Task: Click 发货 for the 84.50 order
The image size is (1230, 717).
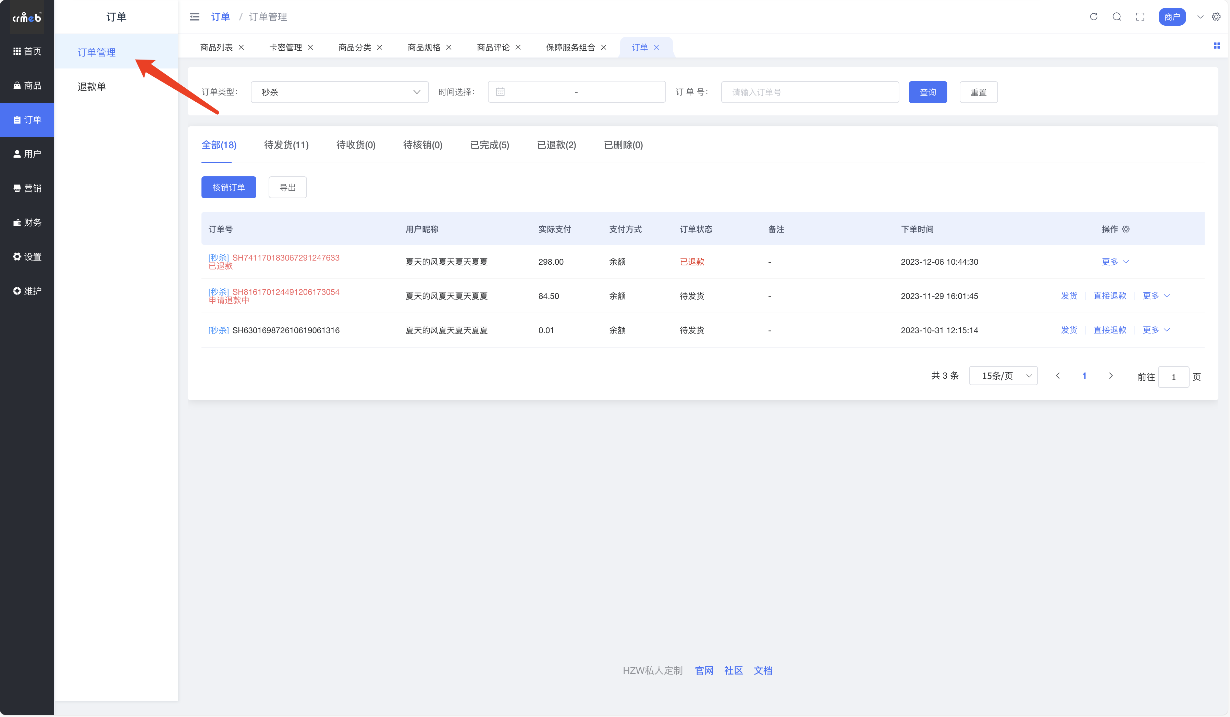Action: click(1069, 295)
